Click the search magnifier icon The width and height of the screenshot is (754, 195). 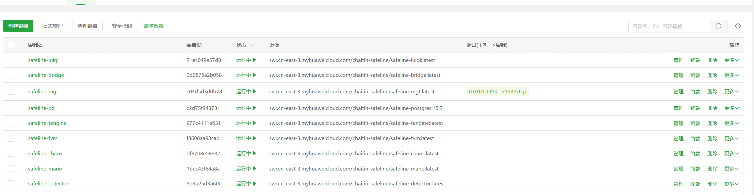718,26
